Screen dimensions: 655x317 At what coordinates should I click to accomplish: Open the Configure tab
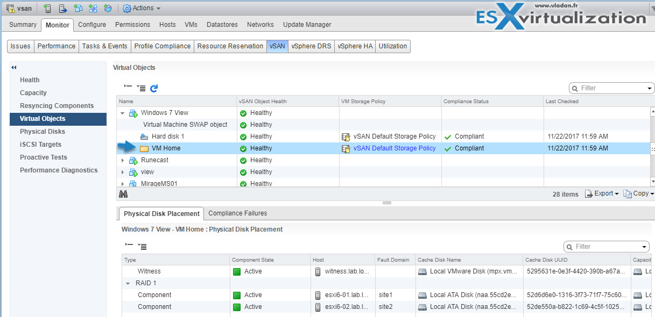(x=92, y=25)
